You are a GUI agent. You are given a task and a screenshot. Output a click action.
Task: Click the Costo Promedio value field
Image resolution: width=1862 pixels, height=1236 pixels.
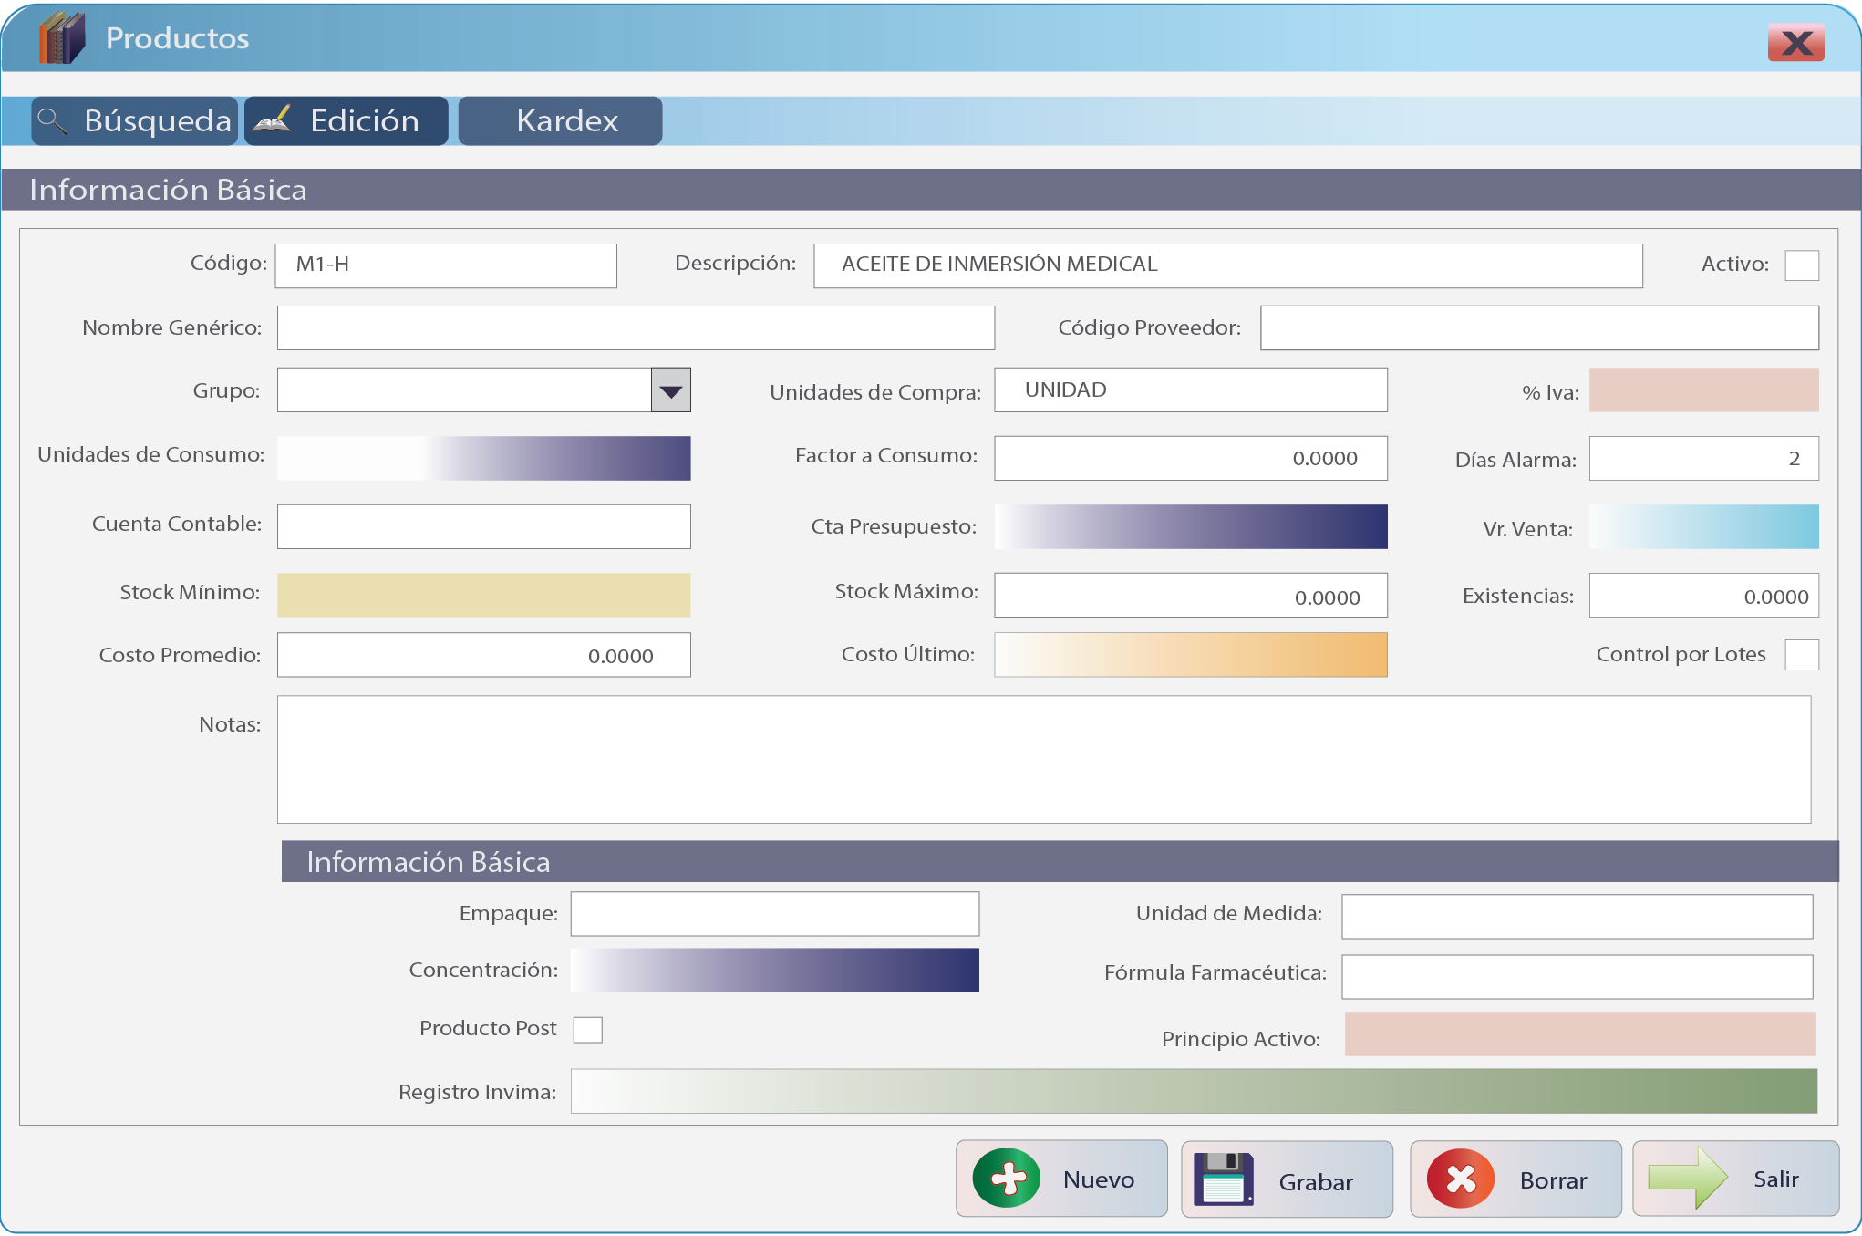(483, 655)
